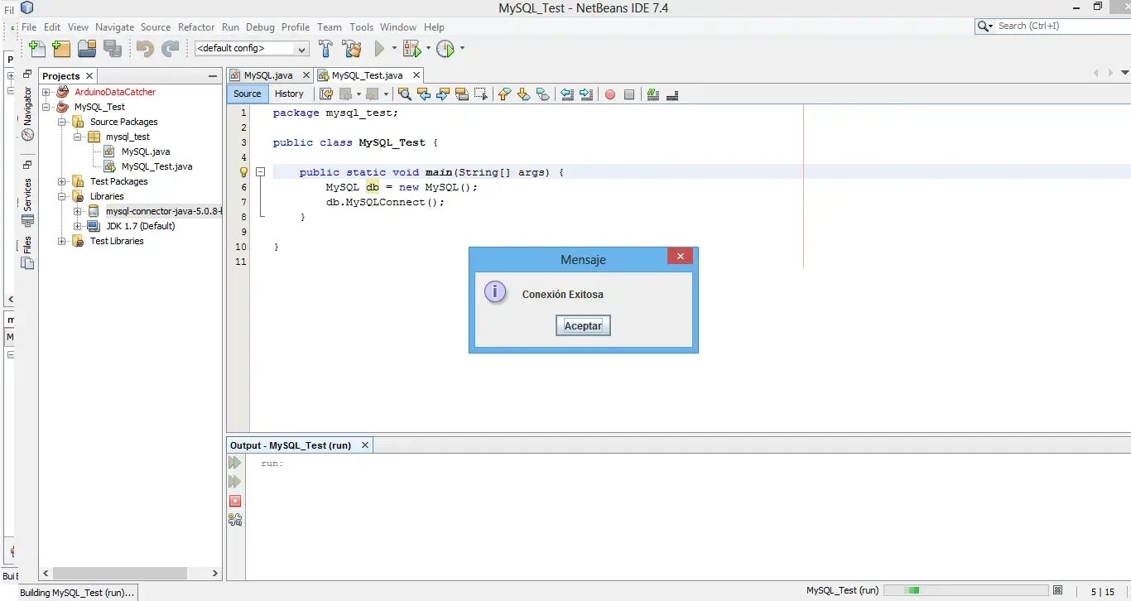Open the Refactor menu
This screenshot has width=1131, height=601.
point(196,26)
